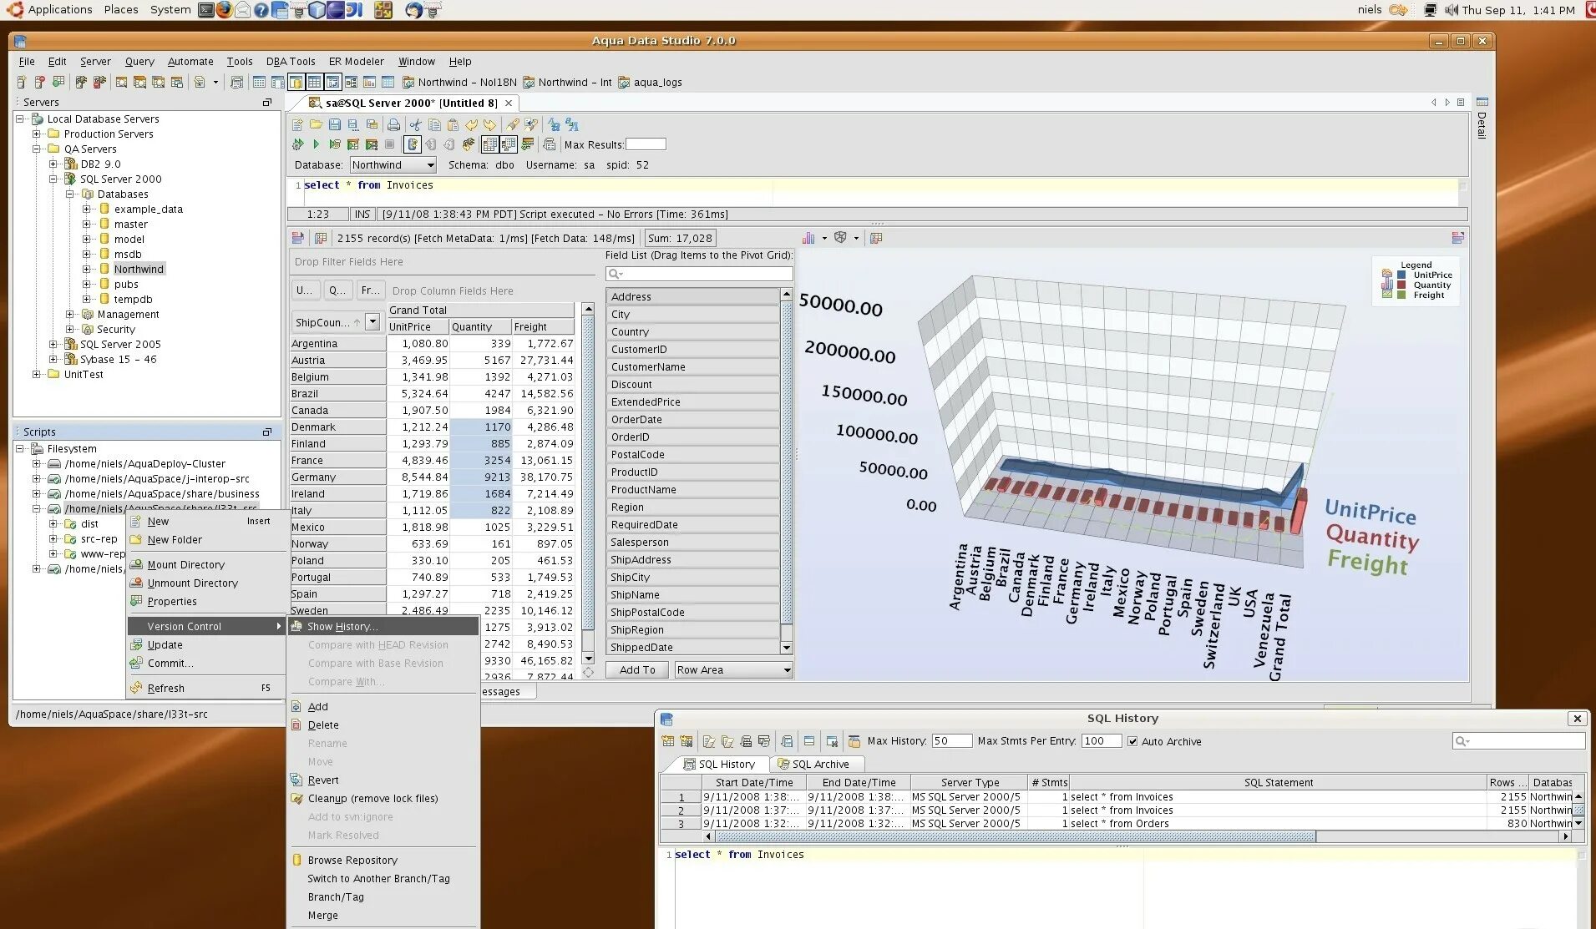Image resolution: width=1596 pixels, height=929 pixels.
Task: Click the Paste clipboard icon
Action: pos(453,124)
